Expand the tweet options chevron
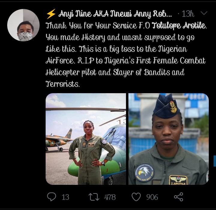 [x=204, y=13]
